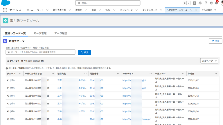Image resolution: width=223 pixels, height=125 pixels.
Task: Open the 一致した項目と値 column menu chevron
Action: [53, 74]
